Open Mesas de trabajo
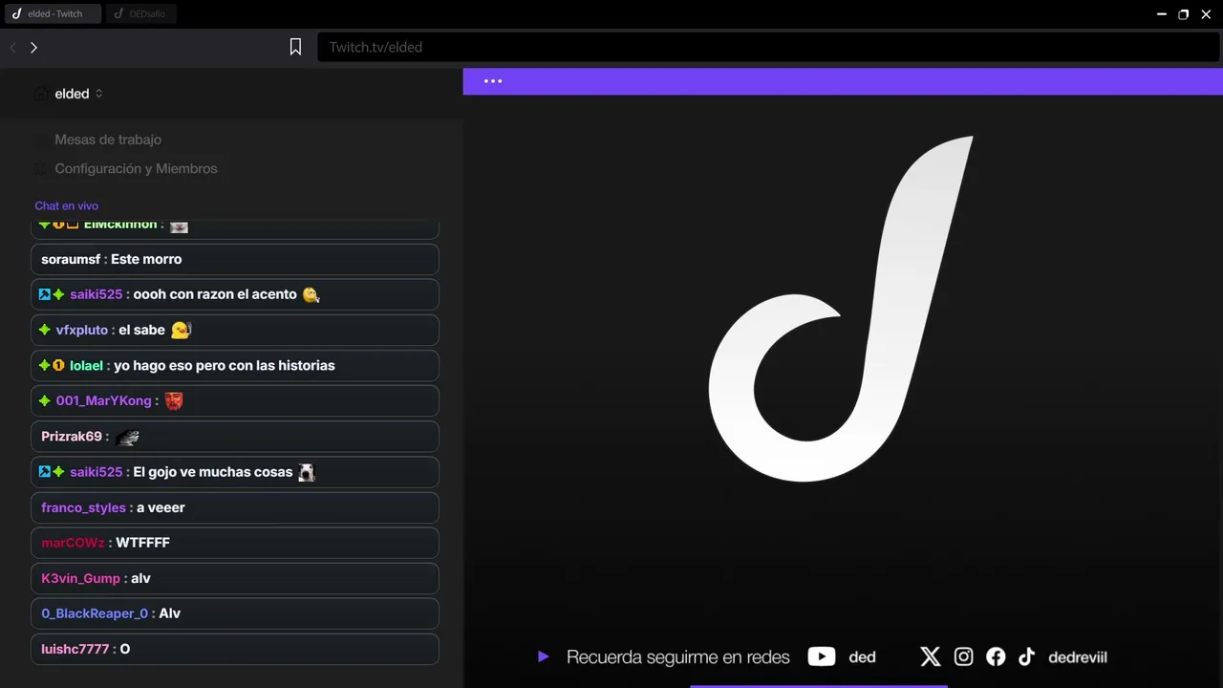Image resolution: width=1223 pixels, height=688 pixels. [108, 140]
